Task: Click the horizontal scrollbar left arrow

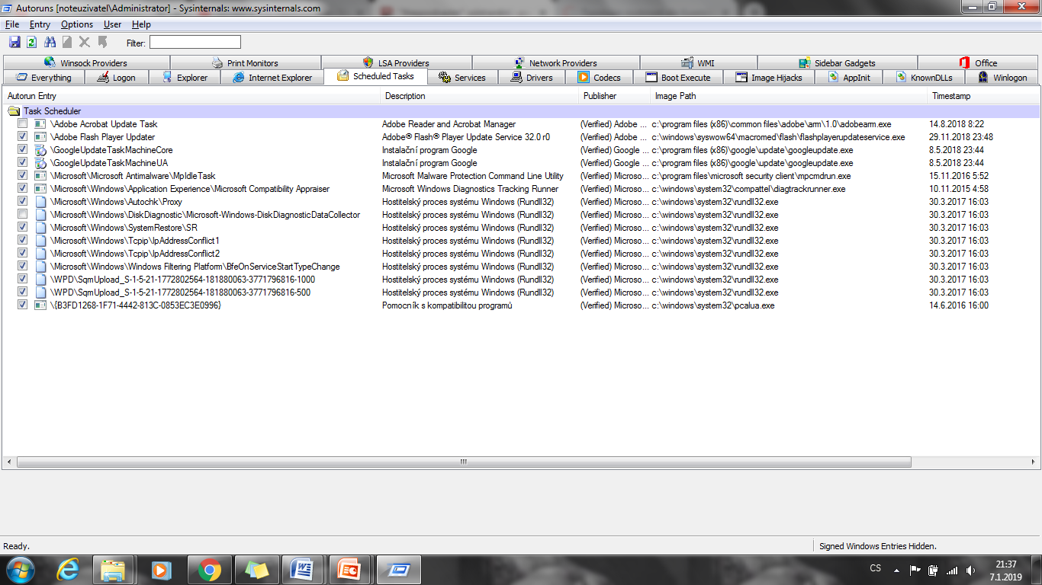Action: 9,462
